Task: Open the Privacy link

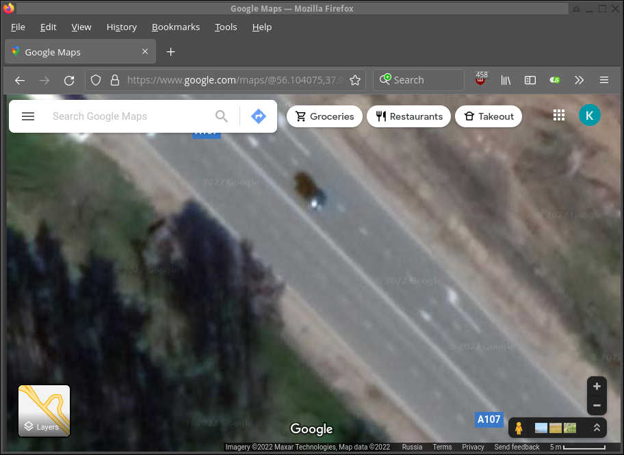Action: 473,447
